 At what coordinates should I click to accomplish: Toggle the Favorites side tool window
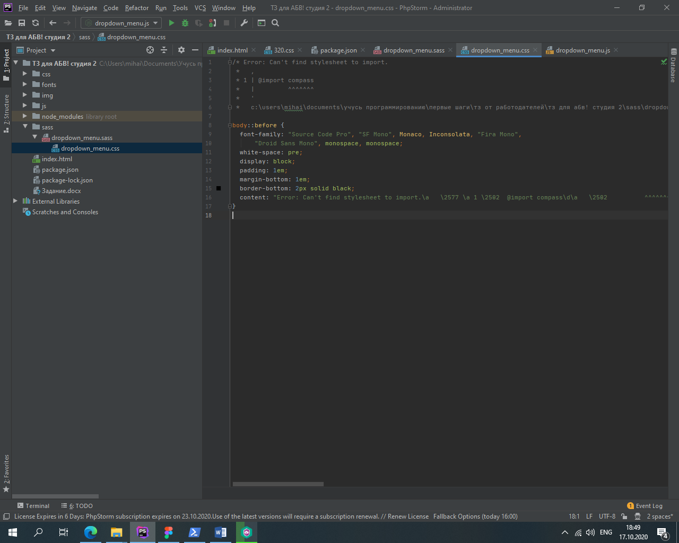tap(6, 473)
